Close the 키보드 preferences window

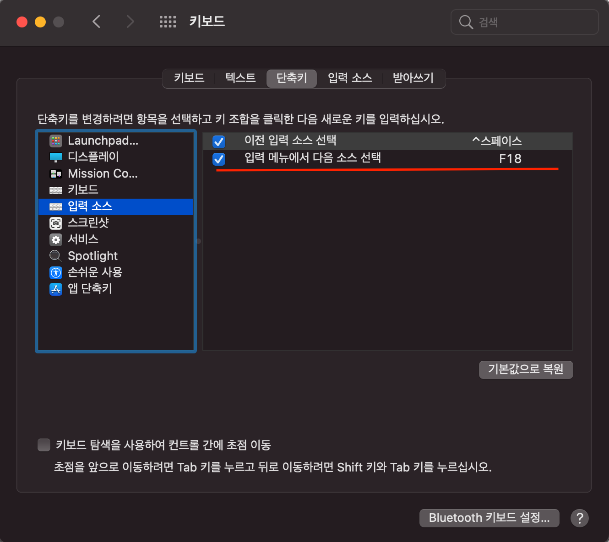[22, 22]
